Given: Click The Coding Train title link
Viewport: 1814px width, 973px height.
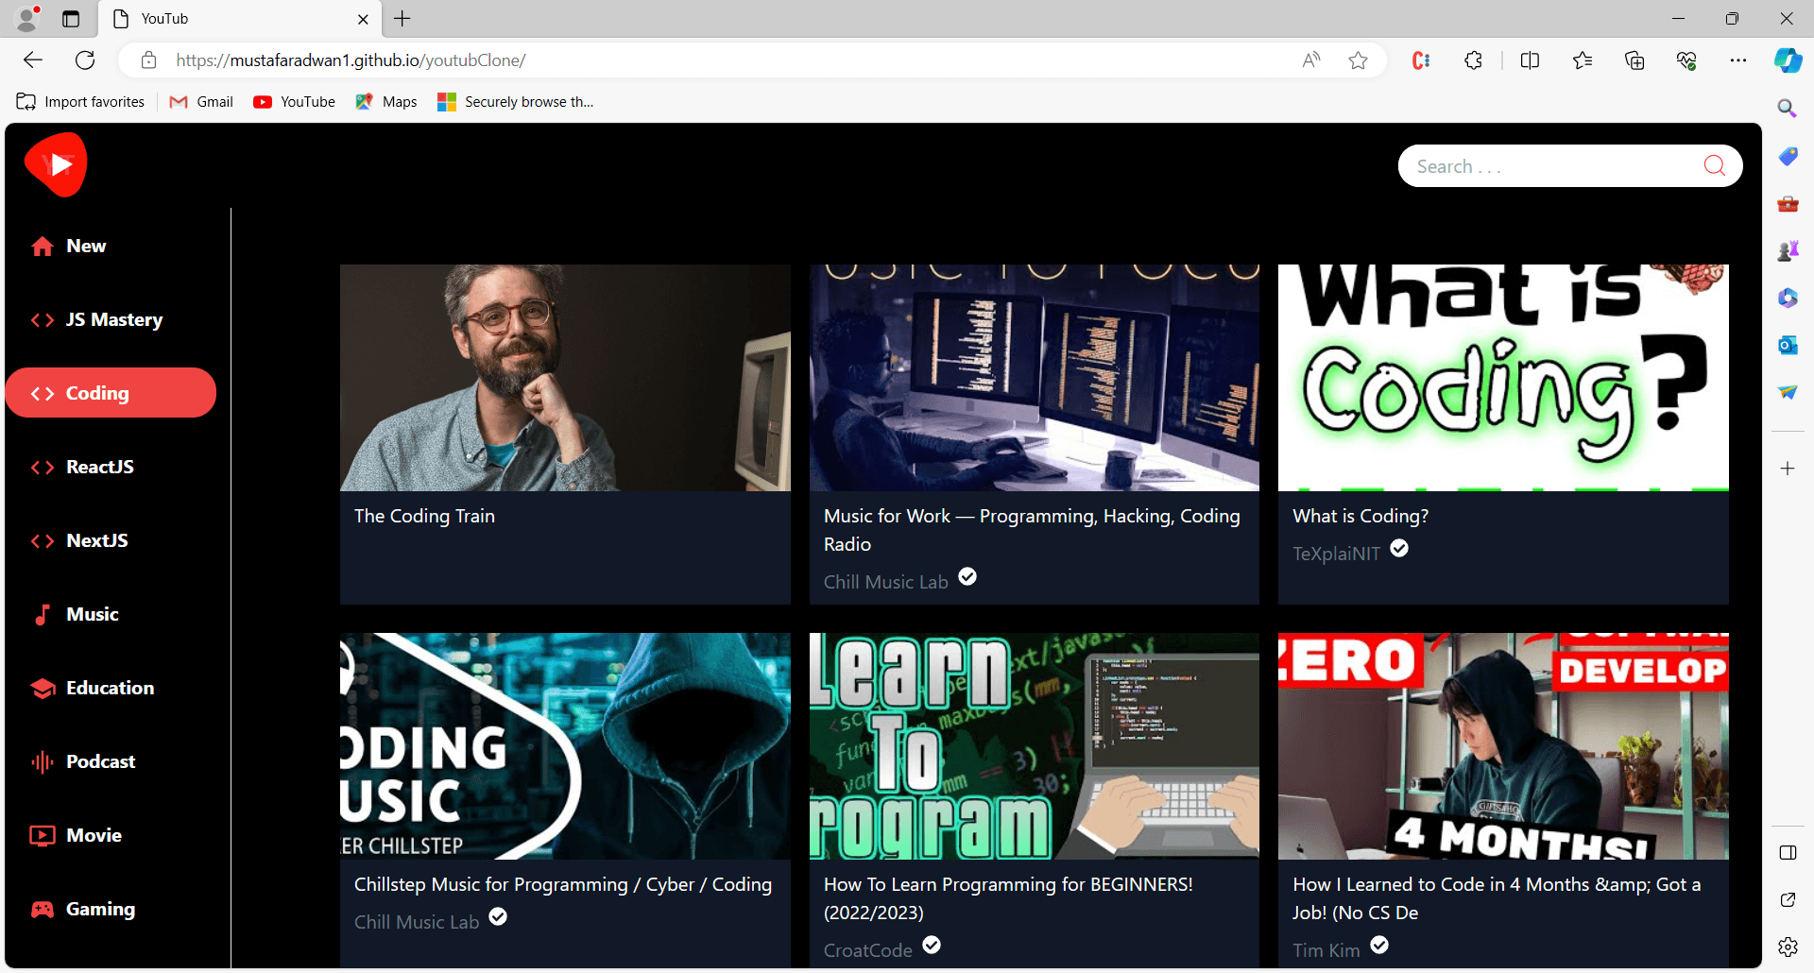Looking at the screenshot, I should [x=424, y=516].
